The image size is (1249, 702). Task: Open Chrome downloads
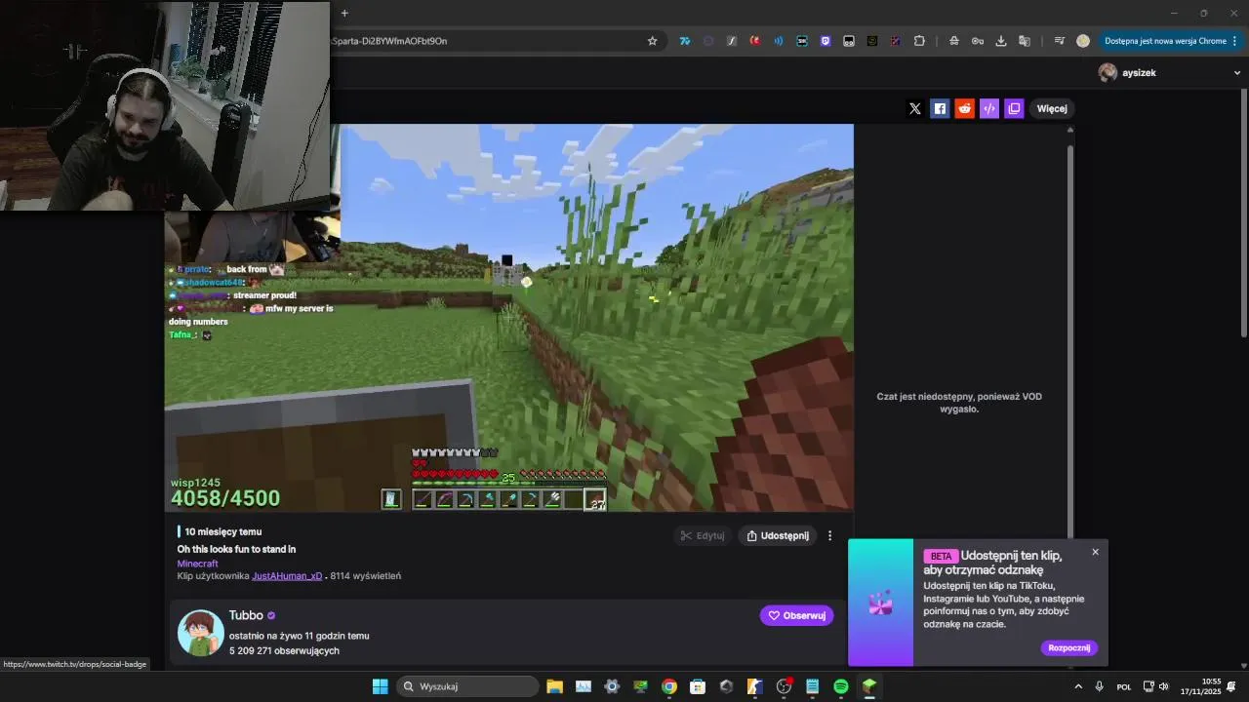pyautogui.click(x=1001, y=41)
